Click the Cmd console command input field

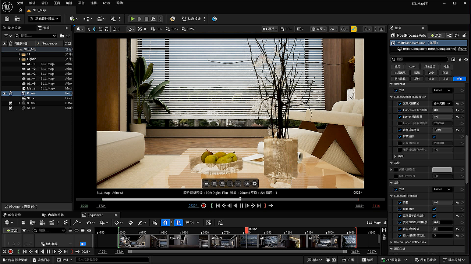(x=112, y=260)
